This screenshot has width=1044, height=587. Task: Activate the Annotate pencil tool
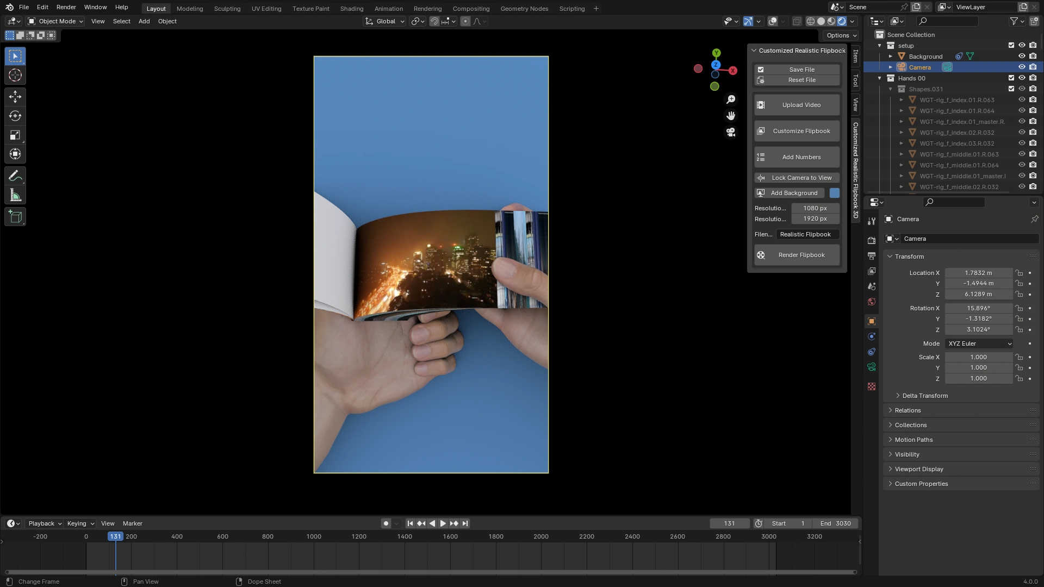(15, 176)
